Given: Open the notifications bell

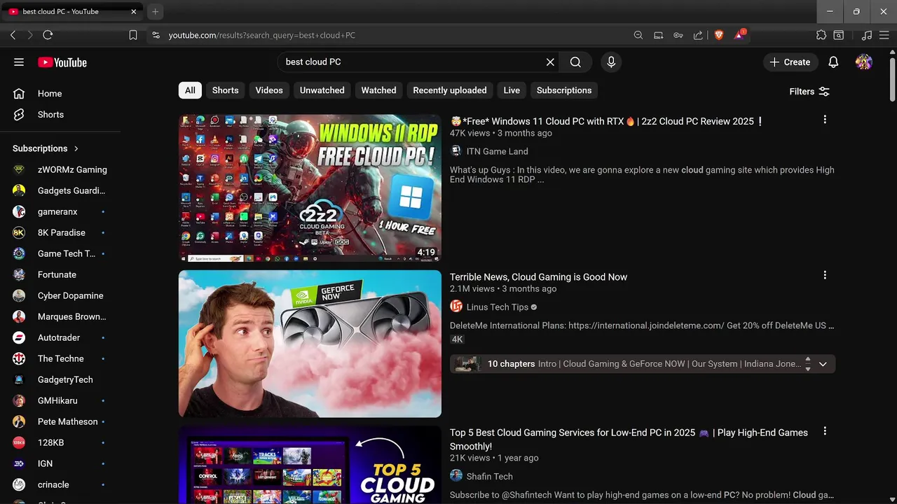Looking at the screenshot, I should (x=833, y=62).
